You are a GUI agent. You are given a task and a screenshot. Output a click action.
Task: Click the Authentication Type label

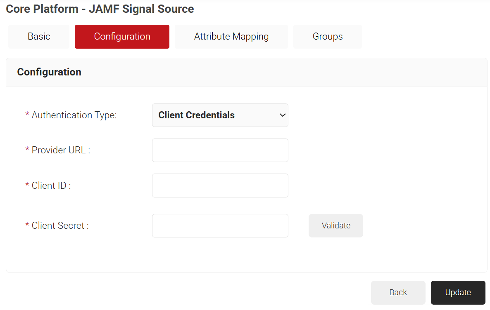point(74,115)
